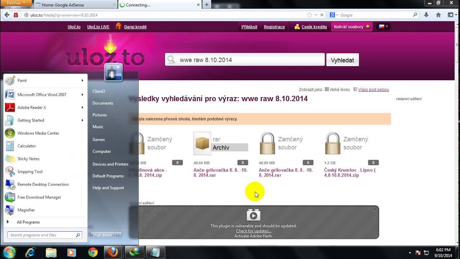
Task: Click the ulozto search query field
Action: pos(245,60)
